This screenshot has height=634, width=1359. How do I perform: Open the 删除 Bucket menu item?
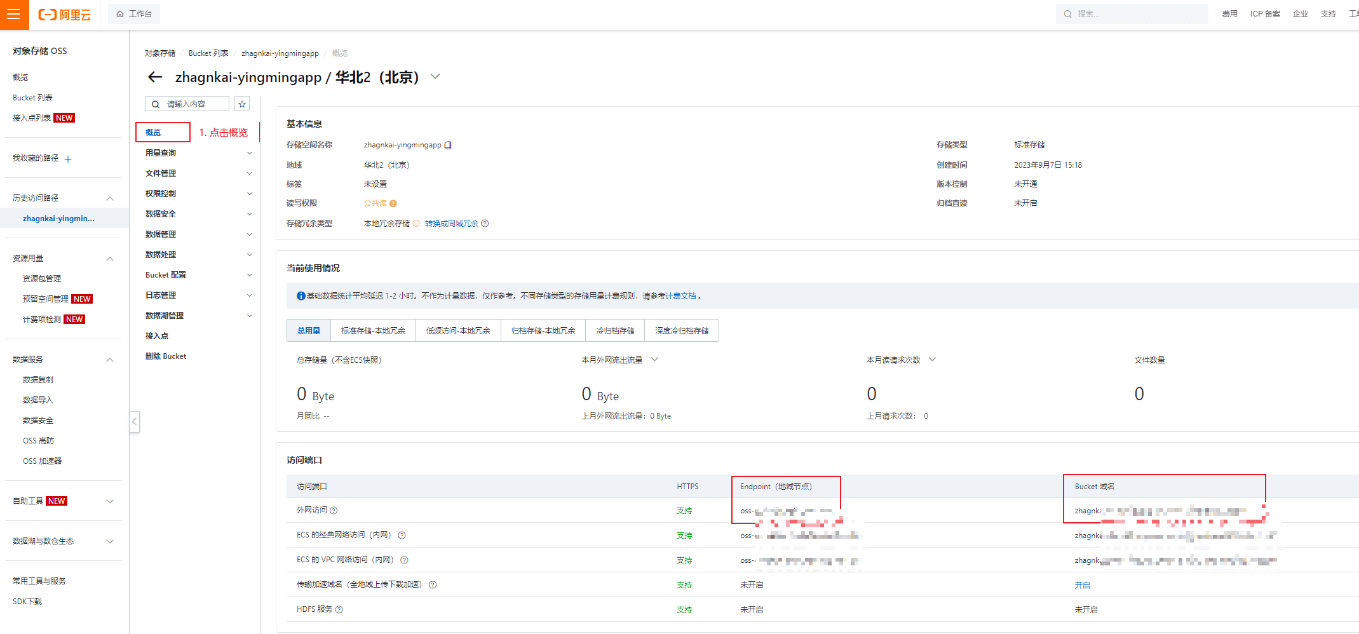tap(166, 356)
